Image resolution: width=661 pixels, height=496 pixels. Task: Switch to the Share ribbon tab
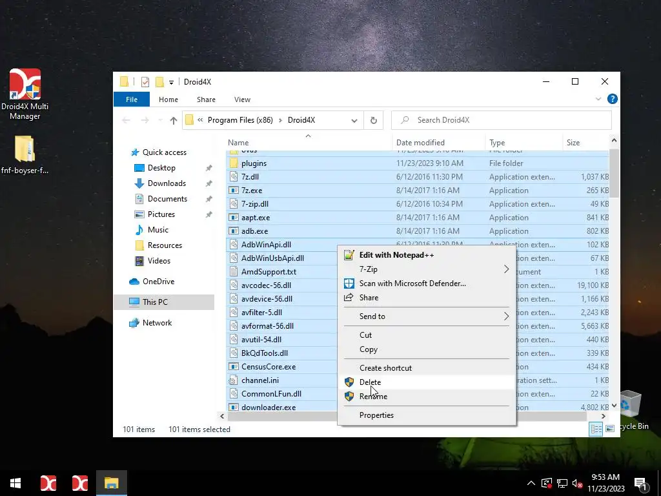[206, 99]
